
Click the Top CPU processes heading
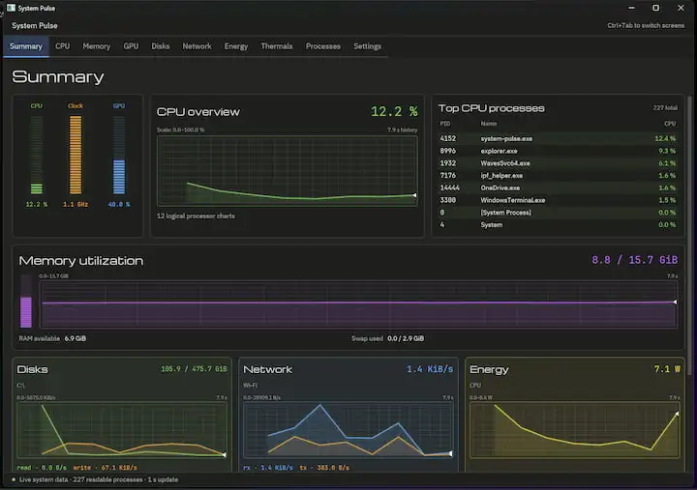[491, 108]
